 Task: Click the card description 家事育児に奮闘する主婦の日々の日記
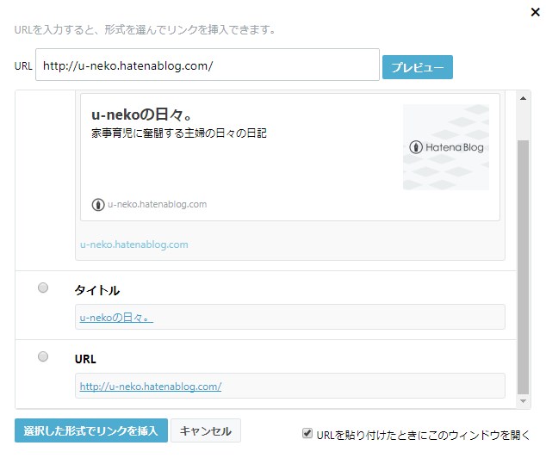pyautogui.click(x=179, y=133)
